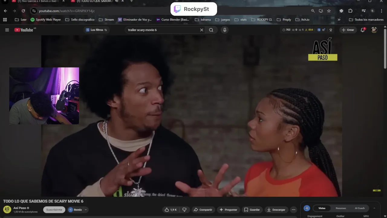Screen dimensions: 387x218
Task: Collapse the side panel with chevron
Action: coord(374,208)
